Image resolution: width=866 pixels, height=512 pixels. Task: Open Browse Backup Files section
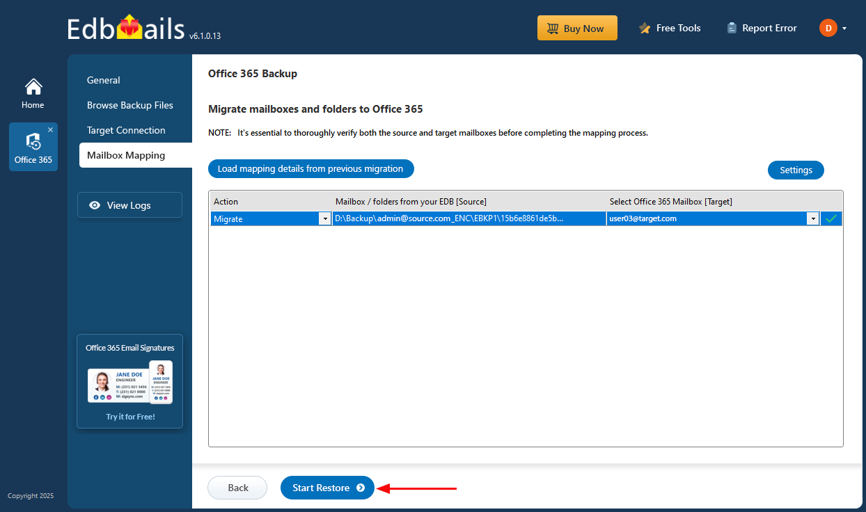point(130,105)
